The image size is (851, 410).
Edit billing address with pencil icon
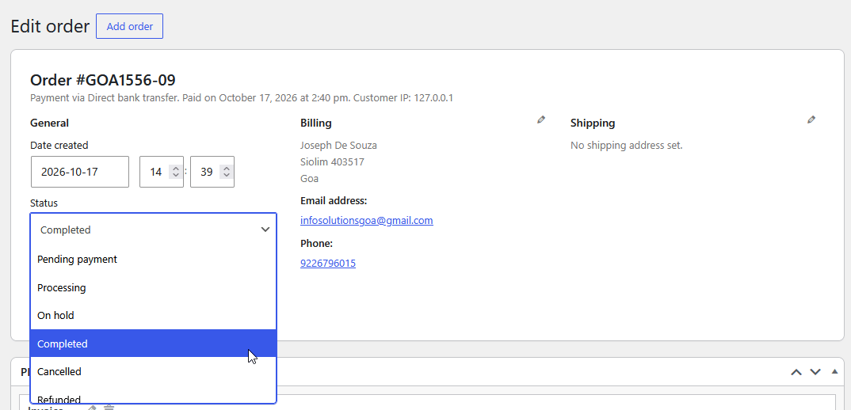point(541,120)
